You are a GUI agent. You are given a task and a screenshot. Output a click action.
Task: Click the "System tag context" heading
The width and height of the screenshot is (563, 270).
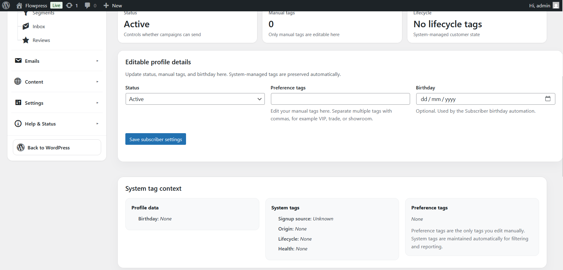pos(153,189)
